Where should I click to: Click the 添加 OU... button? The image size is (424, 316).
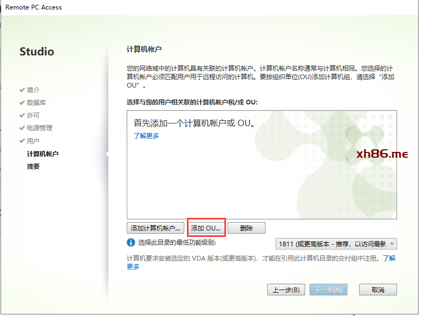tap(206, 228)
